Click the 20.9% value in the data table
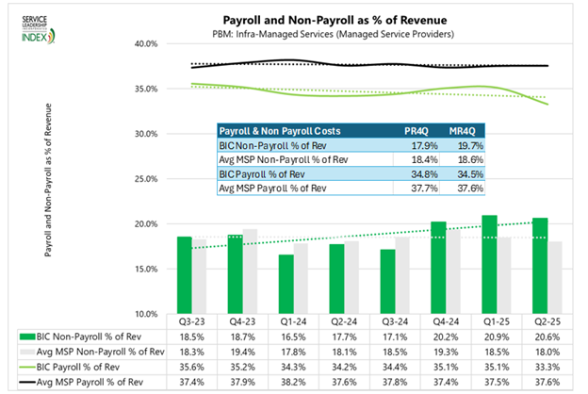 click(x=488, y=336)
